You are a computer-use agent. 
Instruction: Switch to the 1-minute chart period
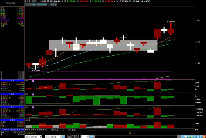[x=27, y=4]
